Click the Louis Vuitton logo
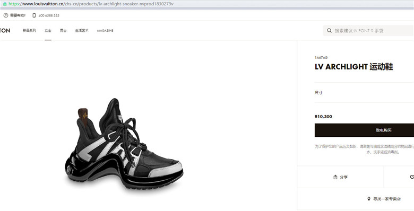The width and height of the screenshot is (414, 211). [x=5, y=31]
